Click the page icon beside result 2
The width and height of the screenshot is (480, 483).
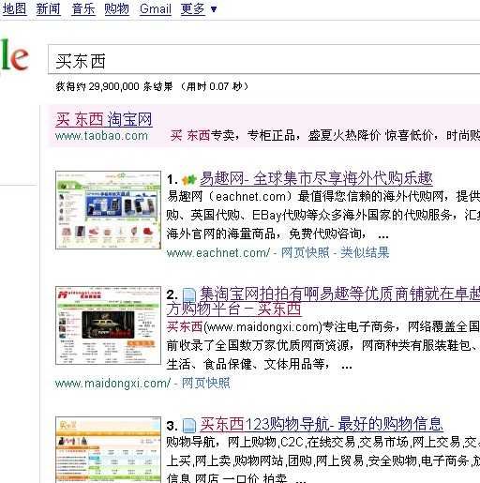tap(188, 295)
